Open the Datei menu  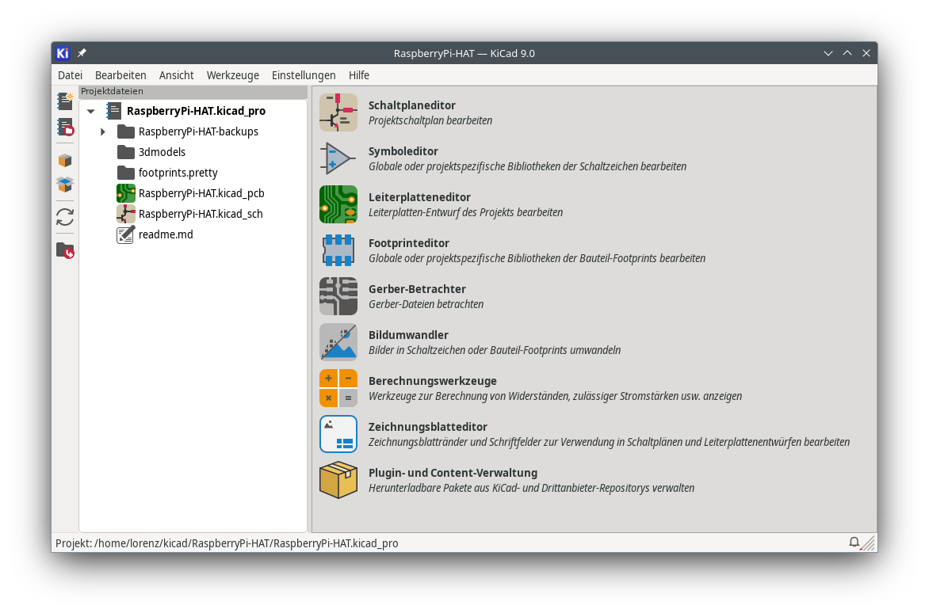pos(70,75)
